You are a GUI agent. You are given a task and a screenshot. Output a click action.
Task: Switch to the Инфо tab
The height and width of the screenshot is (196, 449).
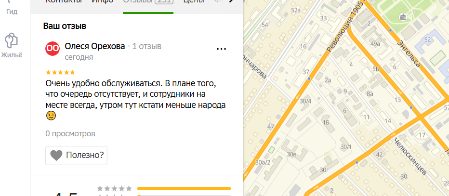click(x=102, y=1)
